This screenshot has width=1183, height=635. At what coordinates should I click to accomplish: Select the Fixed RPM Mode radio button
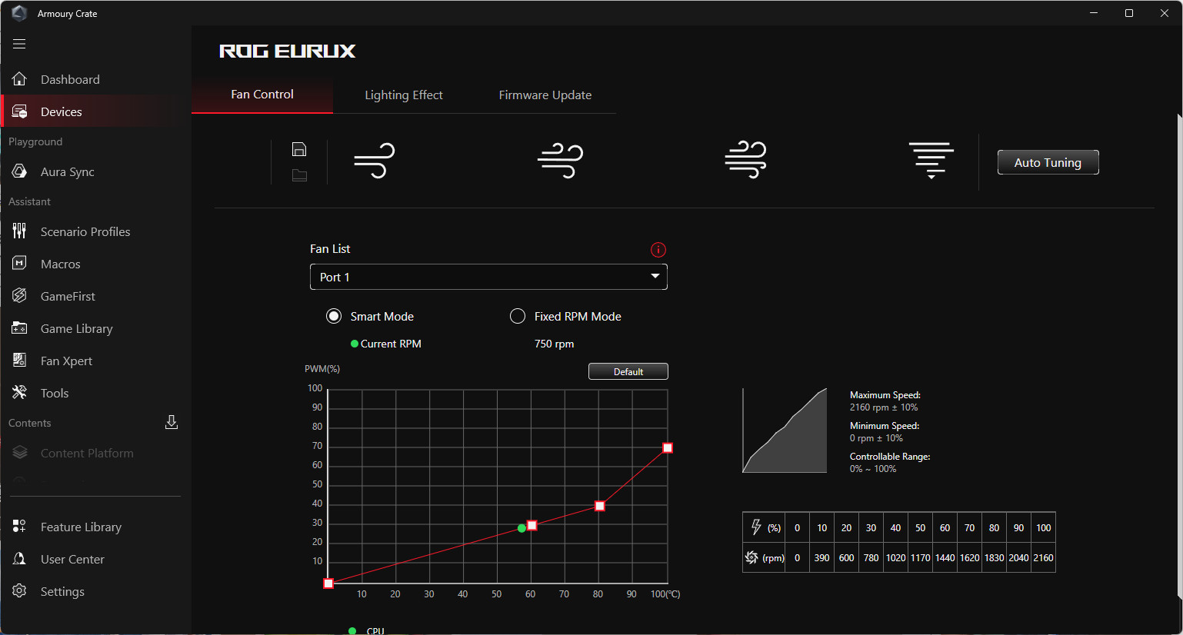pyautogui.click(x=518, y=316)
